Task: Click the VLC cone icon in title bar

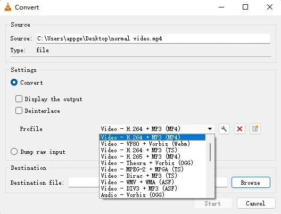Action: 7,7
